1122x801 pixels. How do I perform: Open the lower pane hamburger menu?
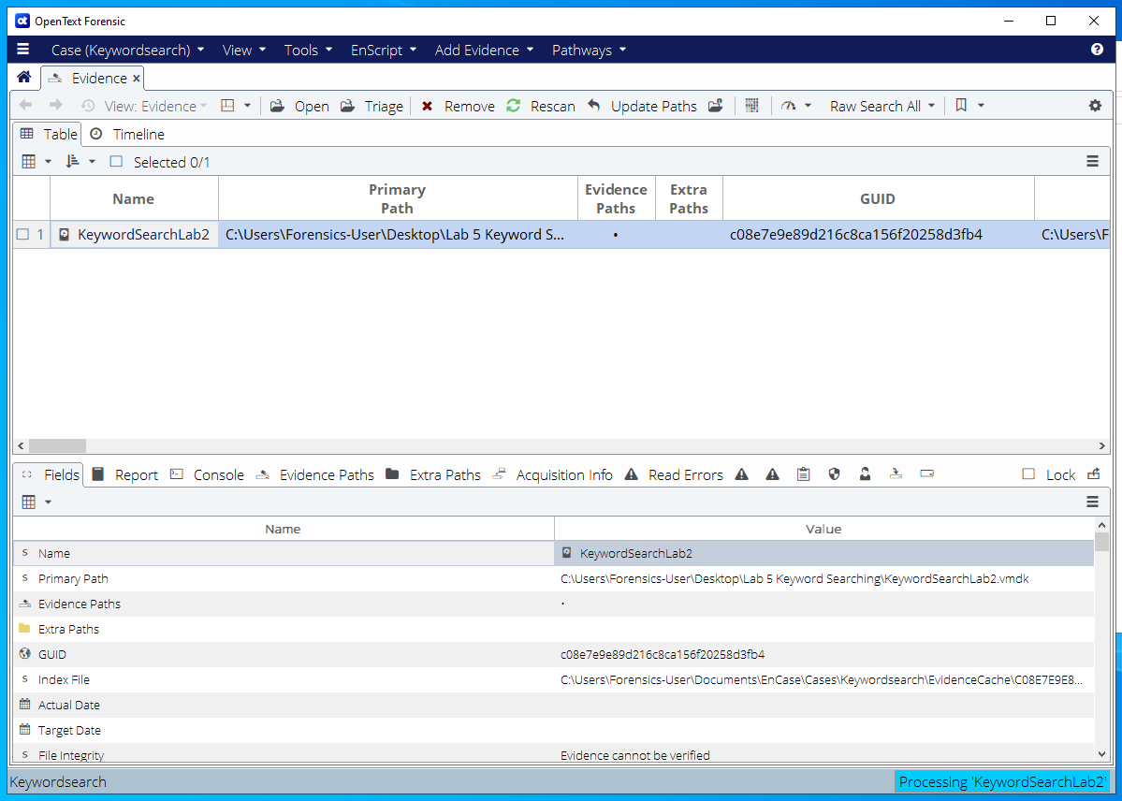[1093, 502]
